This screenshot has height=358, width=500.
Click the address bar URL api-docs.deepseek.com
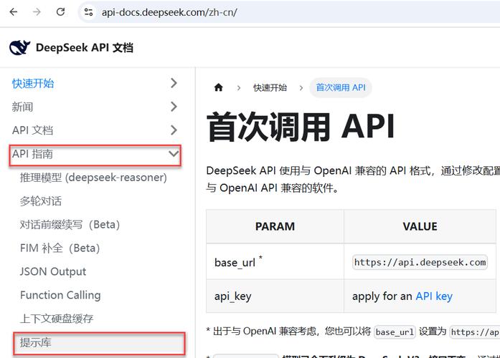click(x=169, y=12)
